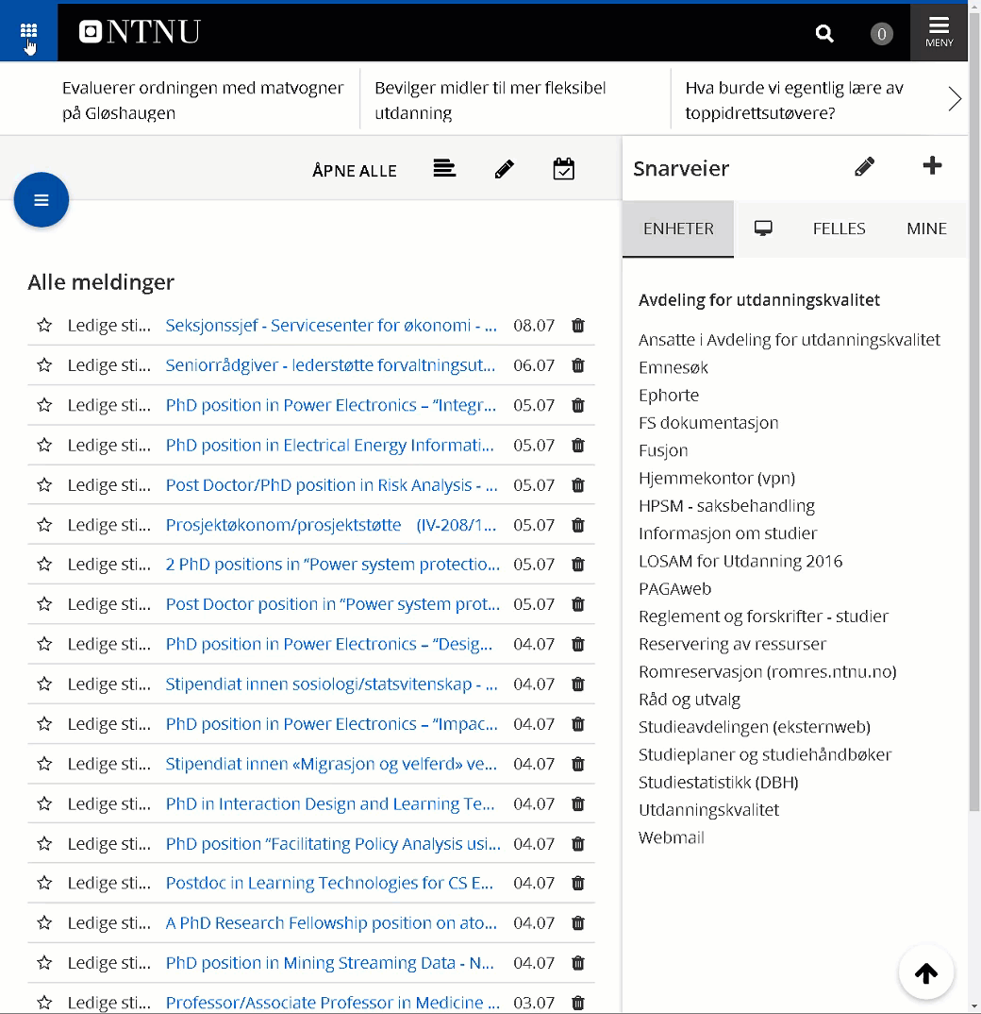Screen dimensions: 981x1014
Task: Select the monitor icon tab
Action: click(x=763, y=228)
